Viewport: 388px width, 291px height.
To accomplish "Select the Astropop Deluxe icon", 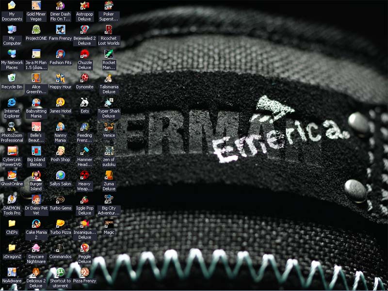I will click(84, 5).
